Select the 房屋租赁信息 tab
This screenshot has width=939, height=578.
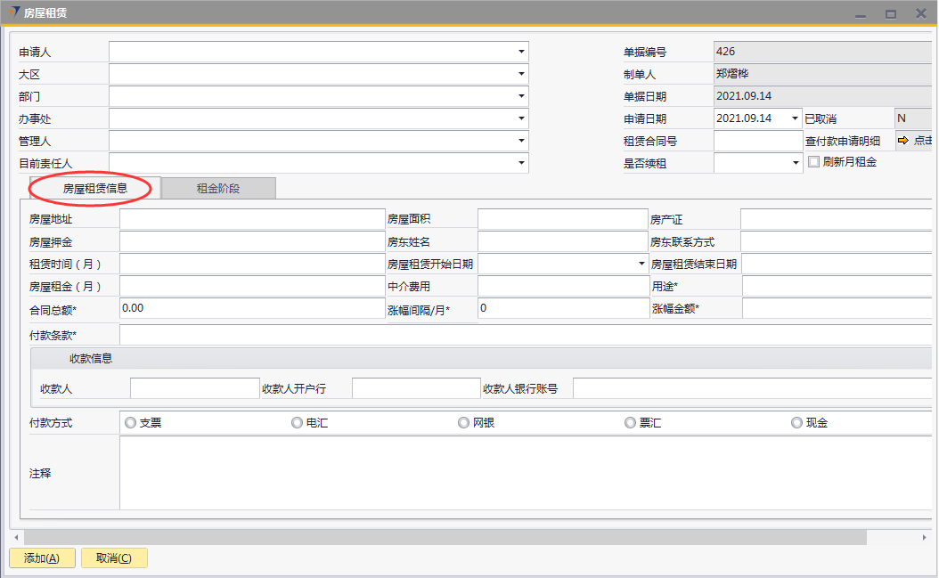[95, 188]
